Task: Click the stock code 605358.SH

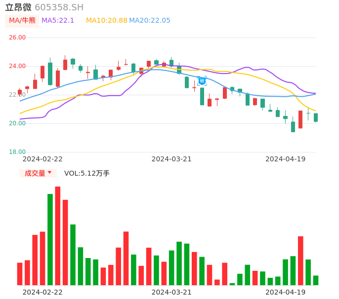Action: 59,7
